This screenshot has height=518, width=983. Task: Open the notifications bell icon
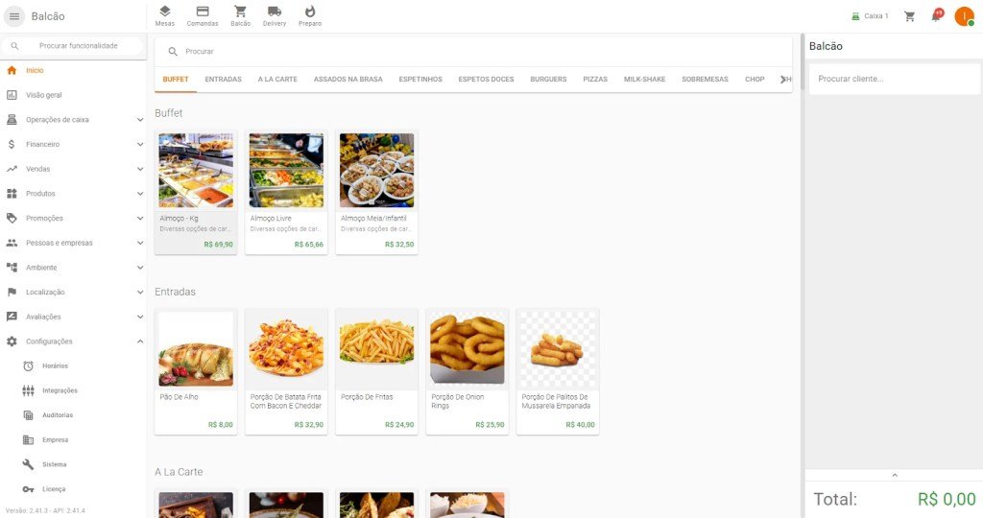tap(937, 15)
